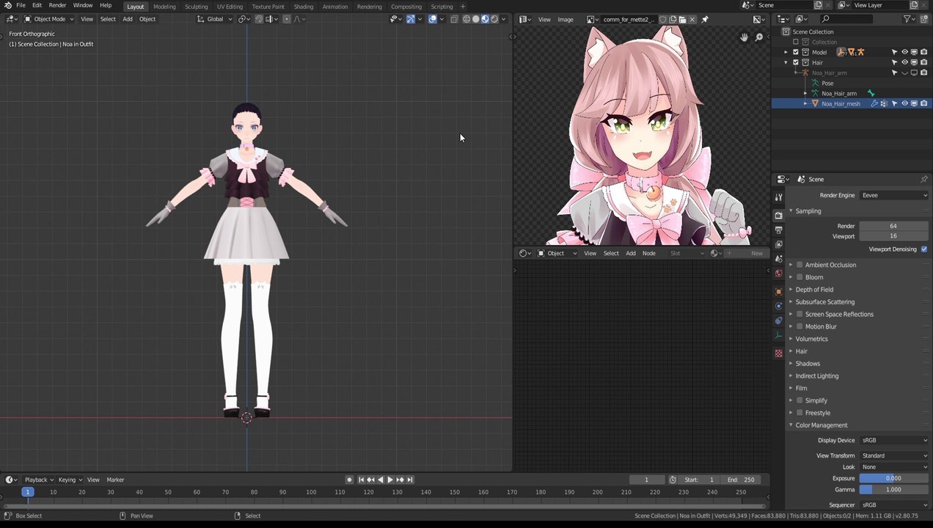Open the Render Engine Eevee dropdown
This screenshot has width=933, height=528.
[894, 195]
